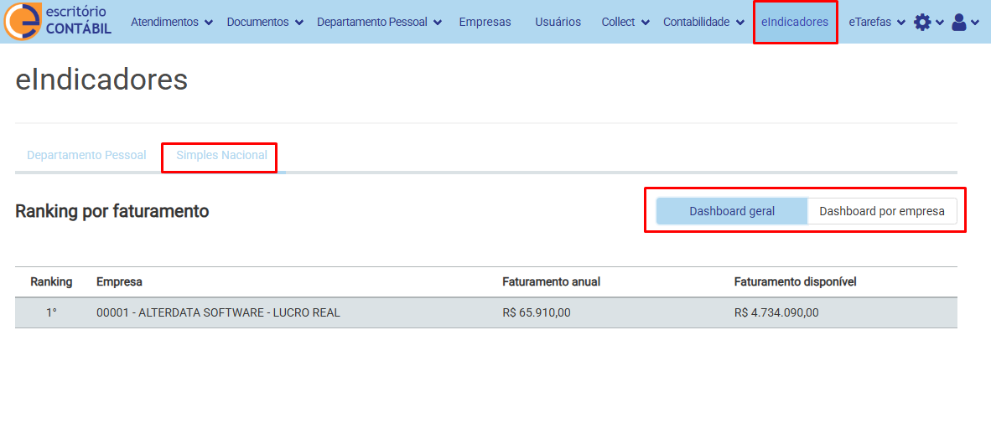Click the chevron beside the user icon
The height and width of the screenshot is (428, 991).
pyautogui.click(x=974, y=23)
